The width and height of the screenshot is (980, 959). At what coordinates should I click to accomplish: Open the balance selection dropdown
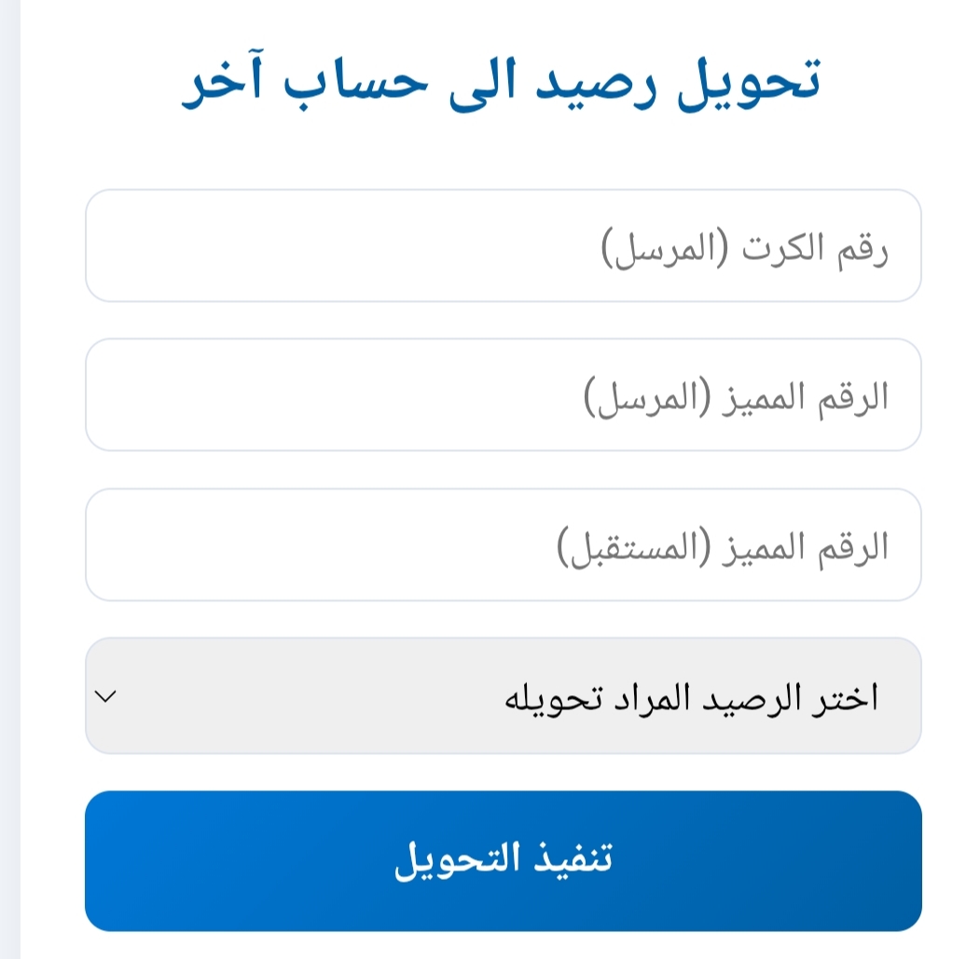[503, 696]
